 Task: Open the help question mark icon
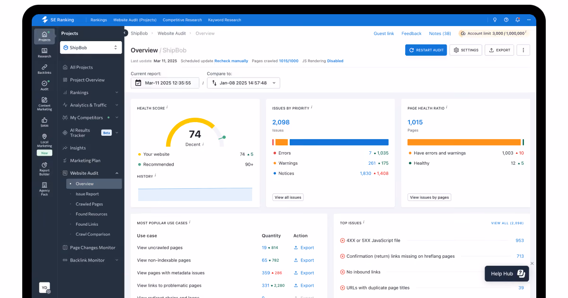coord(506,20)
